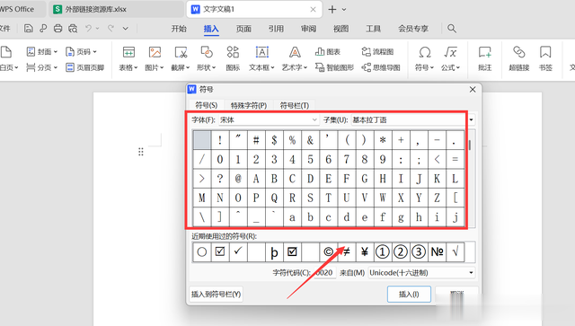Click the Search magnifier icon

click(x=452, y=28)
